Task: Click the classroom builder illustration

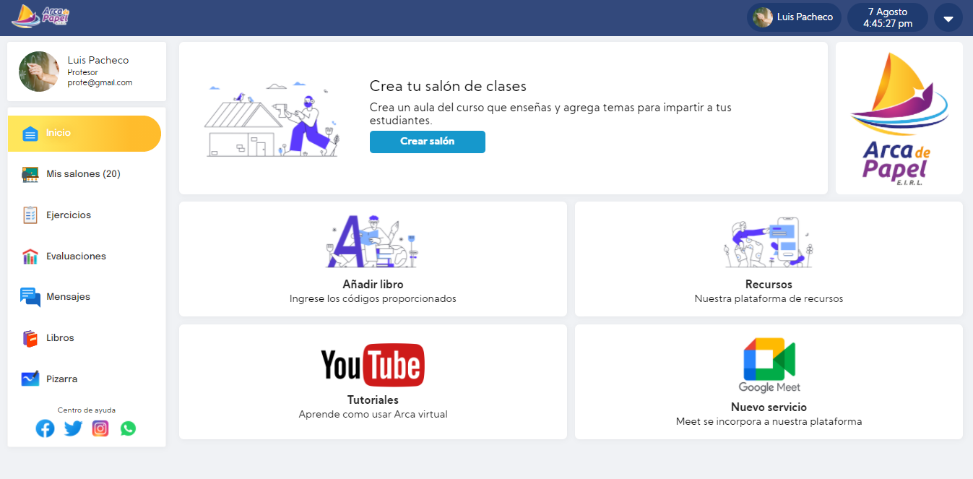Action: click(272, 118)
